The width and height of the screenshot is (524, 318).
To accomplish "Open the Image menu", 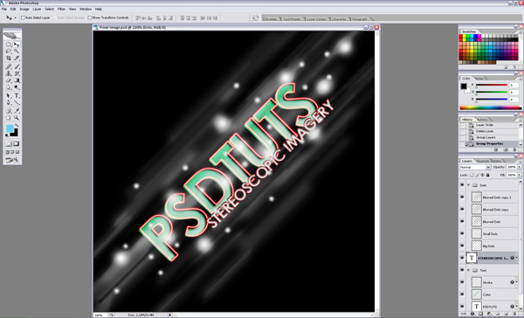I will click(24, 9).
